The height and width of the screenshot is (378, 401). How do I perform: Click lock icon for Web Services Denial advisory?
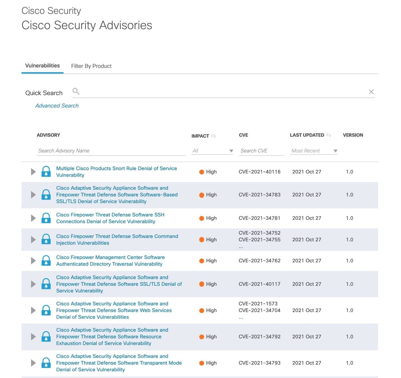click(46, 310)
